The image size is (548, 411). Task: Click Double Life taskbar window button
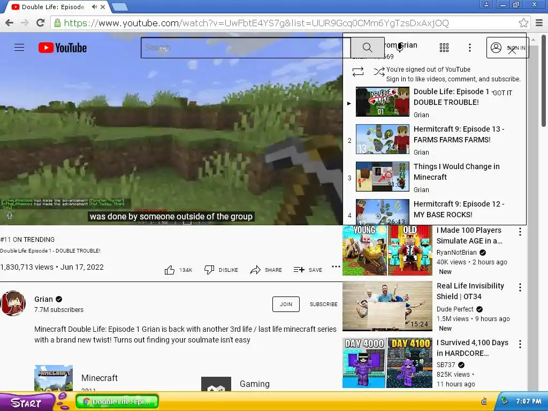click(x=117, y=401)
